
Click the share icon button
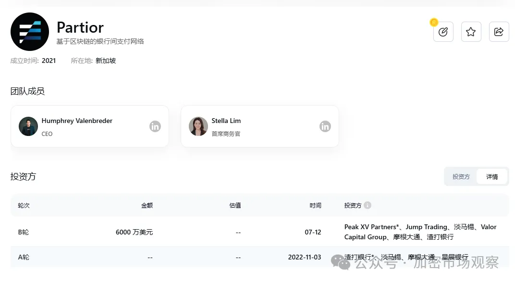click(499, 32)
